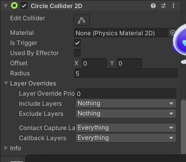
Task: Click the Offset label
Action: click(19, 63)
